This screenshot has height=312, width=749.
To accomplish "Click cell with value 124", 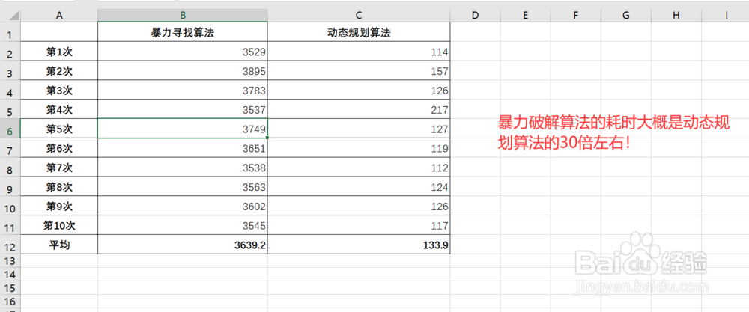I will pos(359,186).
